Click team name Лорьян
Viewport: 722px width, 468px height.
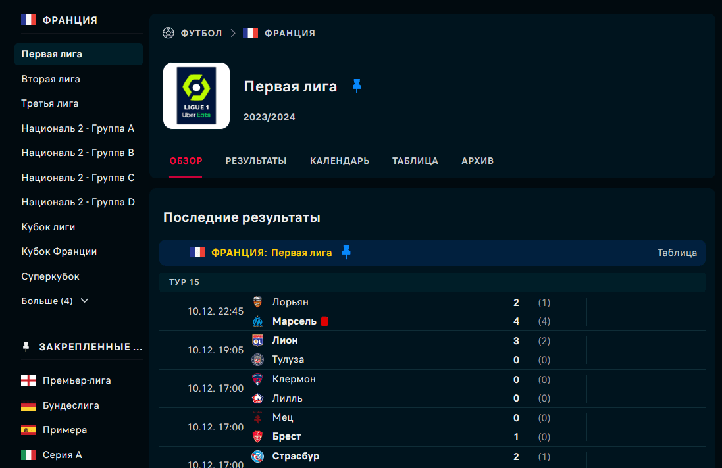(x=290, y=302)
